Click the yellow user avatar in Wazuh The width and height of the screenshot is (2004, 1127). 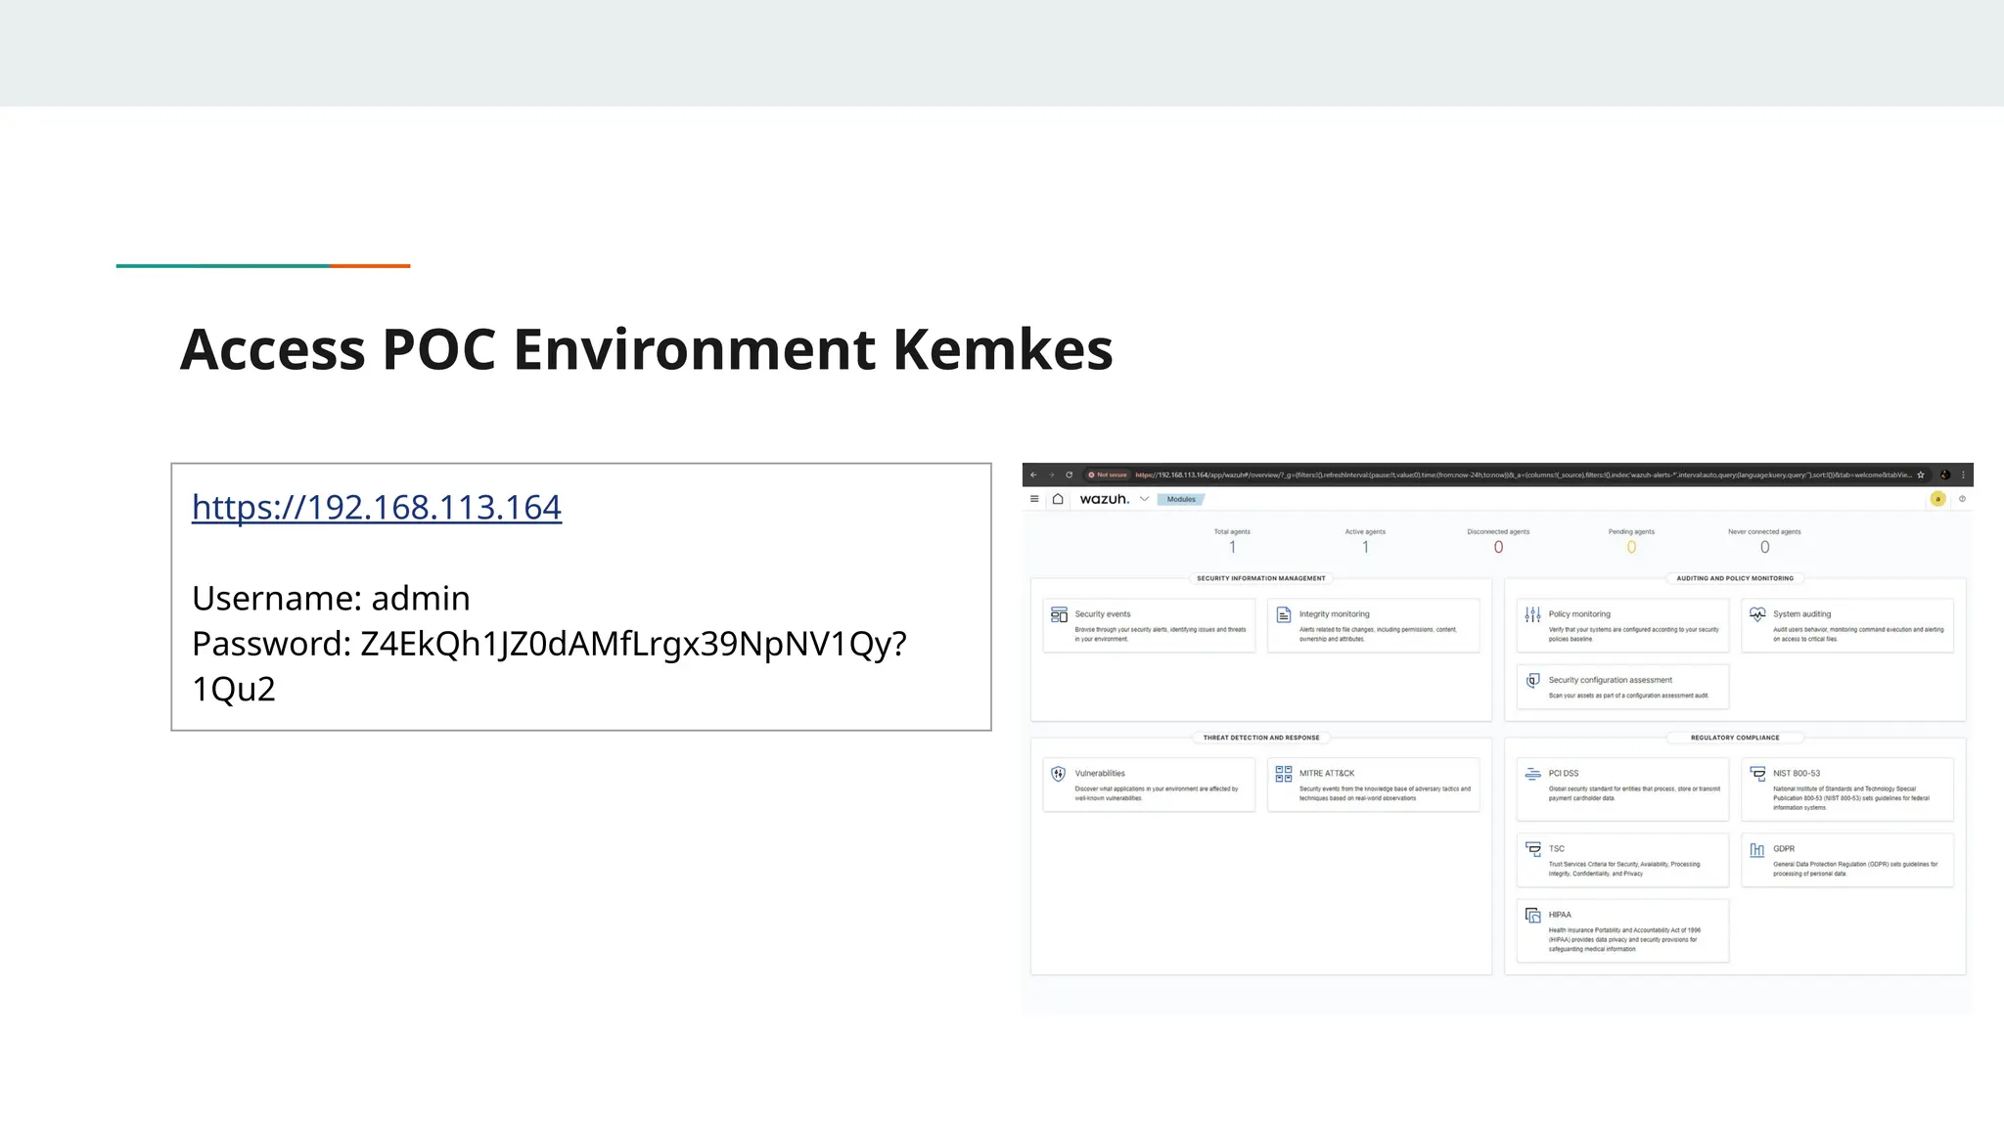point(1937,499)
